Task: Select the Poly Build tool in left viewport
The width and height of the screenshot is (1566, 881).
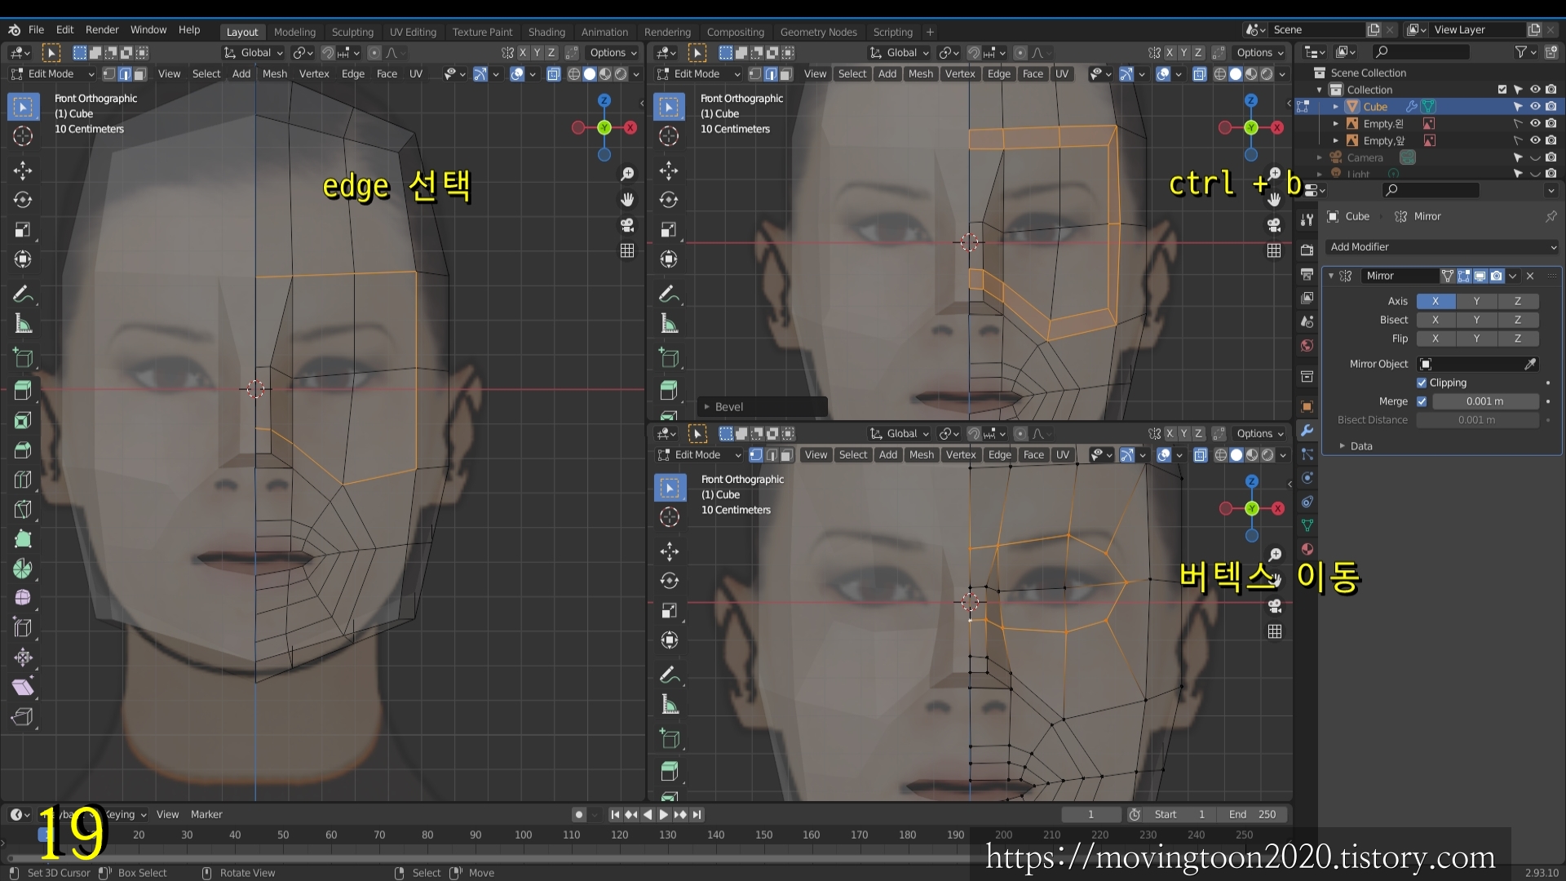Action: coord(23,539)
